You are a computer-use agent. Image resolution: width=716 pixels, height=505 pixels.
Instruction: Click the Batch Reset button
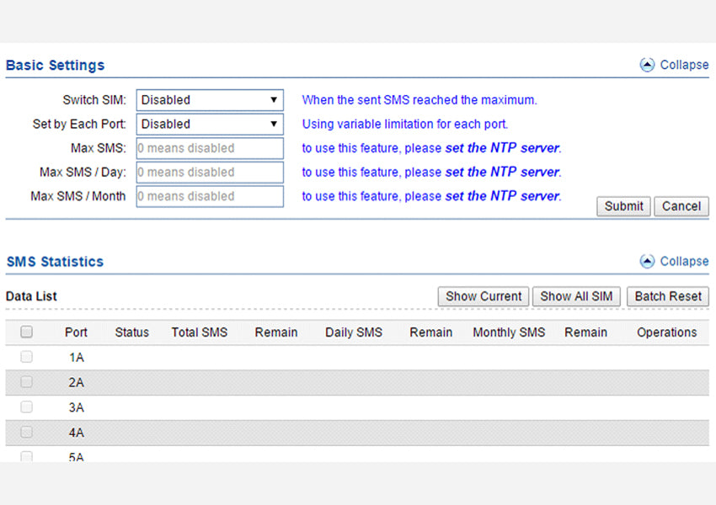click(668, 296)
